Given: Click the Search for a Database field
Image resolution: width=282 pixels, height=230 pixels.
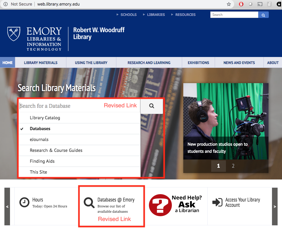Looking at the screenshot, I should [80, 106].
